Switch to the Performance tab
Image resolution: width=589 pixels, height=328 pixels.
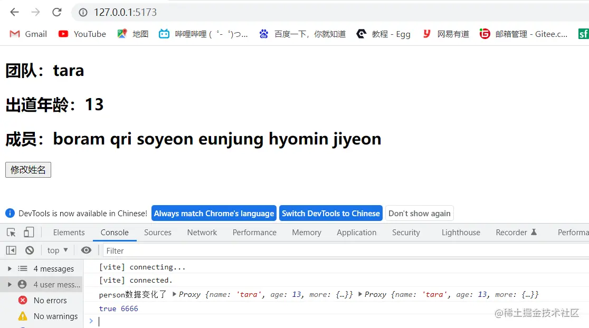[x=254, y=233]
